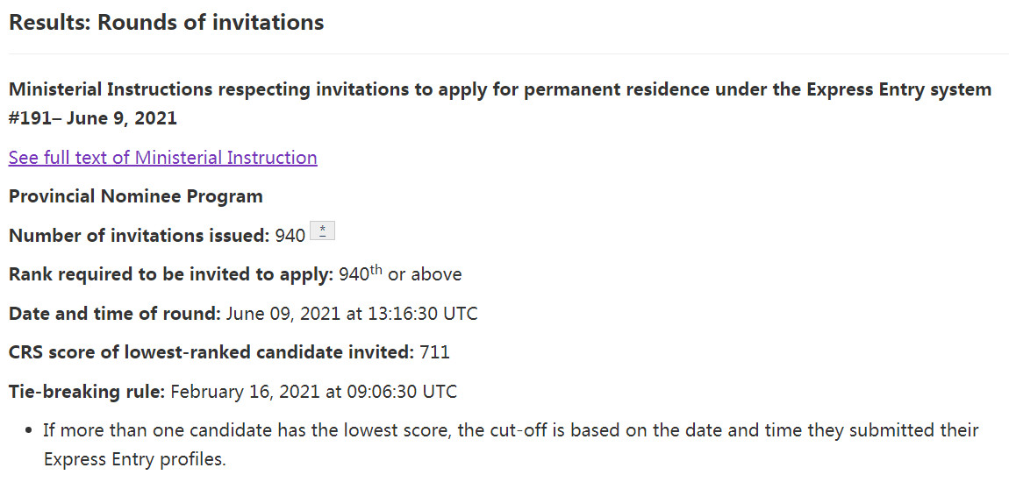Click the 940 invitations issued value
Image resolution: width=1009 pixels, height=482 pixels.
290,235
